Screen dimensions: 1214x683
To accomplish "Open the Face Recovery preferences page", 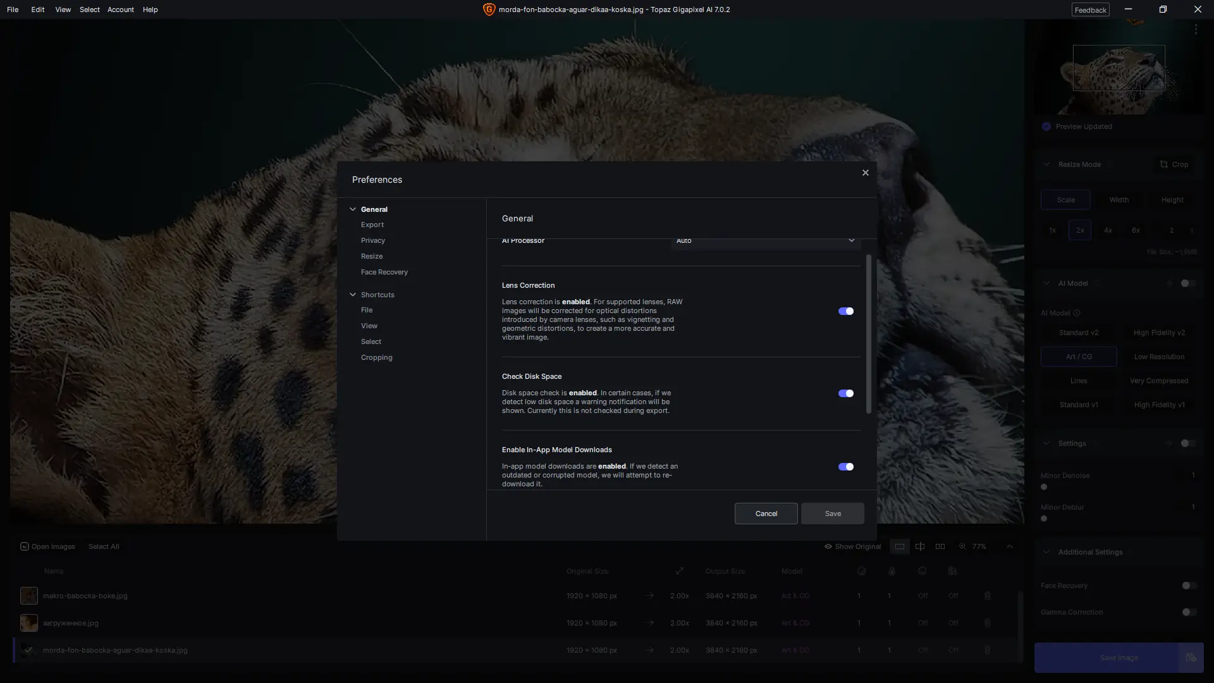I will (384, 272).
